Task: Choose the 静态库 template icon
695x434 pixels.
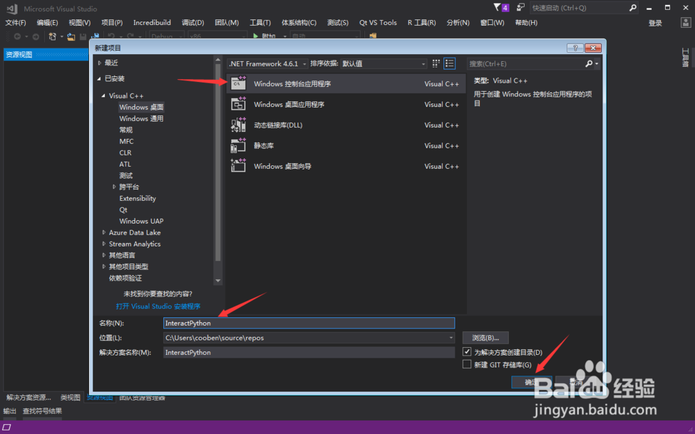Action: [238, 146]
